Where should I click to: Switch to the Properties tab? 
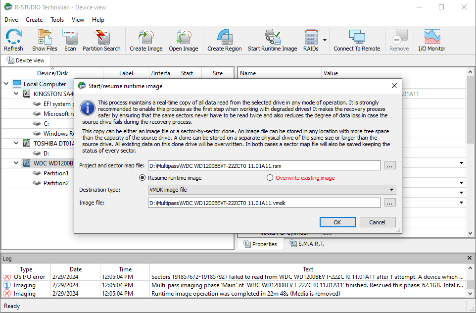point(260,244)
